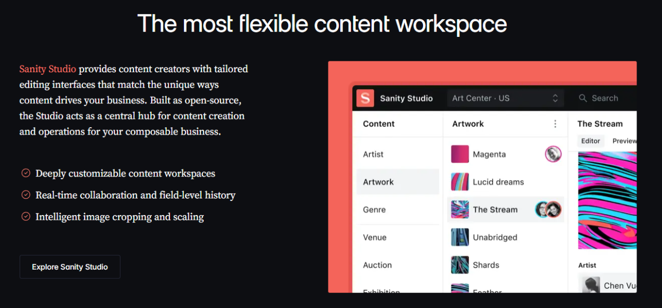Image resolution: width=662 pixels, height=308 pixels.
Task: Switch to the Preview tab
Action: 624,141
